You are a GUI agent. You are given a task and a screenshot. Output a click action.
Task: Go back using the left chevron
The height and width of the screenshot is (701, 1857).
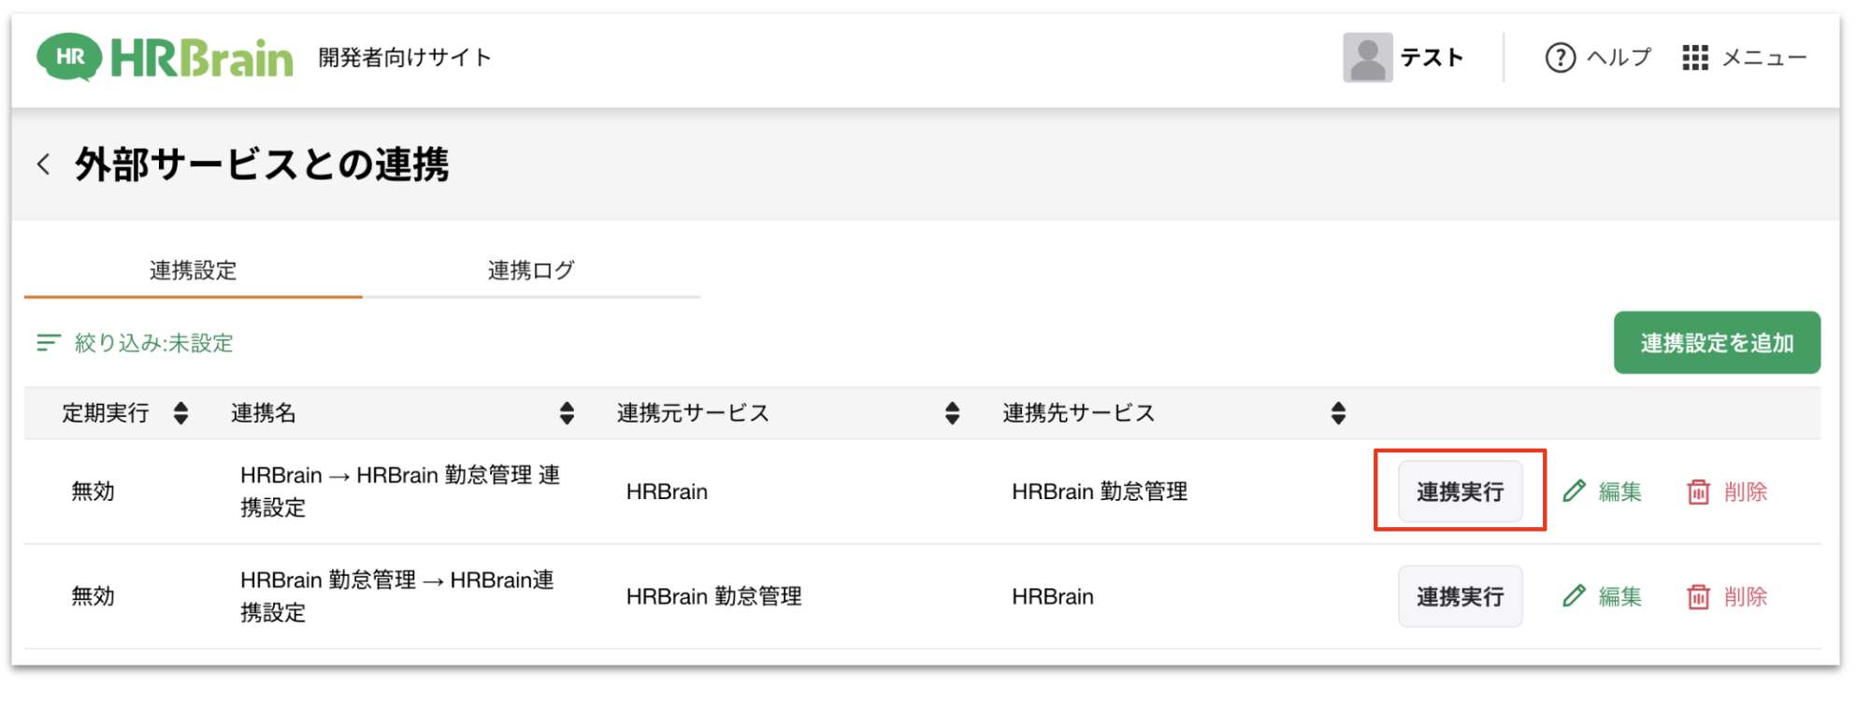(43, 165)
